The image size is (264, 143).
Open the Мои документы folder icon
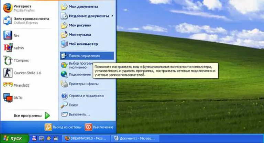coord(64,7)
